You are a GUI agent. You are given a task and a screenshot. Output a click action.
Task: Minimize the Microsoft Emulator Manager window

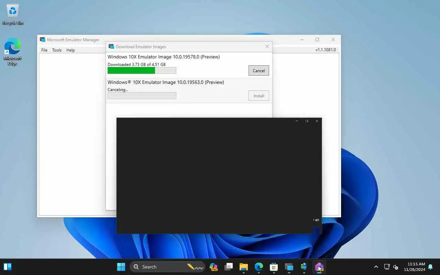[301, 40]
